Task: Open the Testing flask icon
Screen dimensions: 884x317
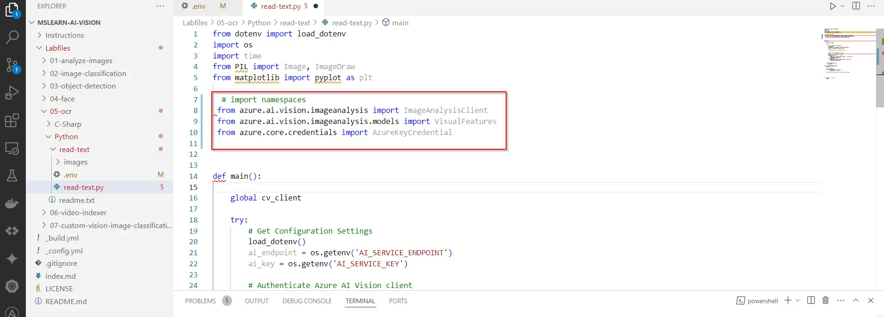Action: tap(12, 176)
